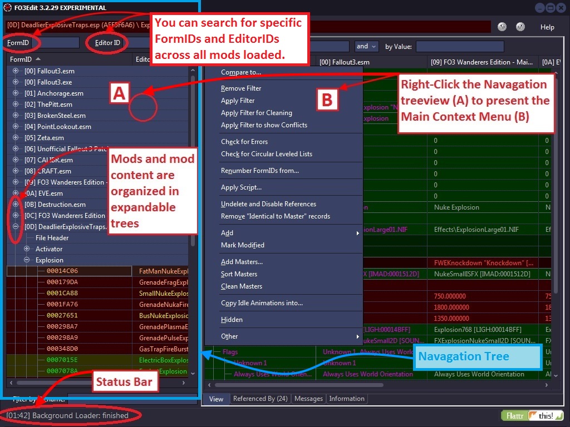The width and height of the screenshot is (570, 427).
Task: Focus the 'by Value' filter field
Action: tap(460, 47)
